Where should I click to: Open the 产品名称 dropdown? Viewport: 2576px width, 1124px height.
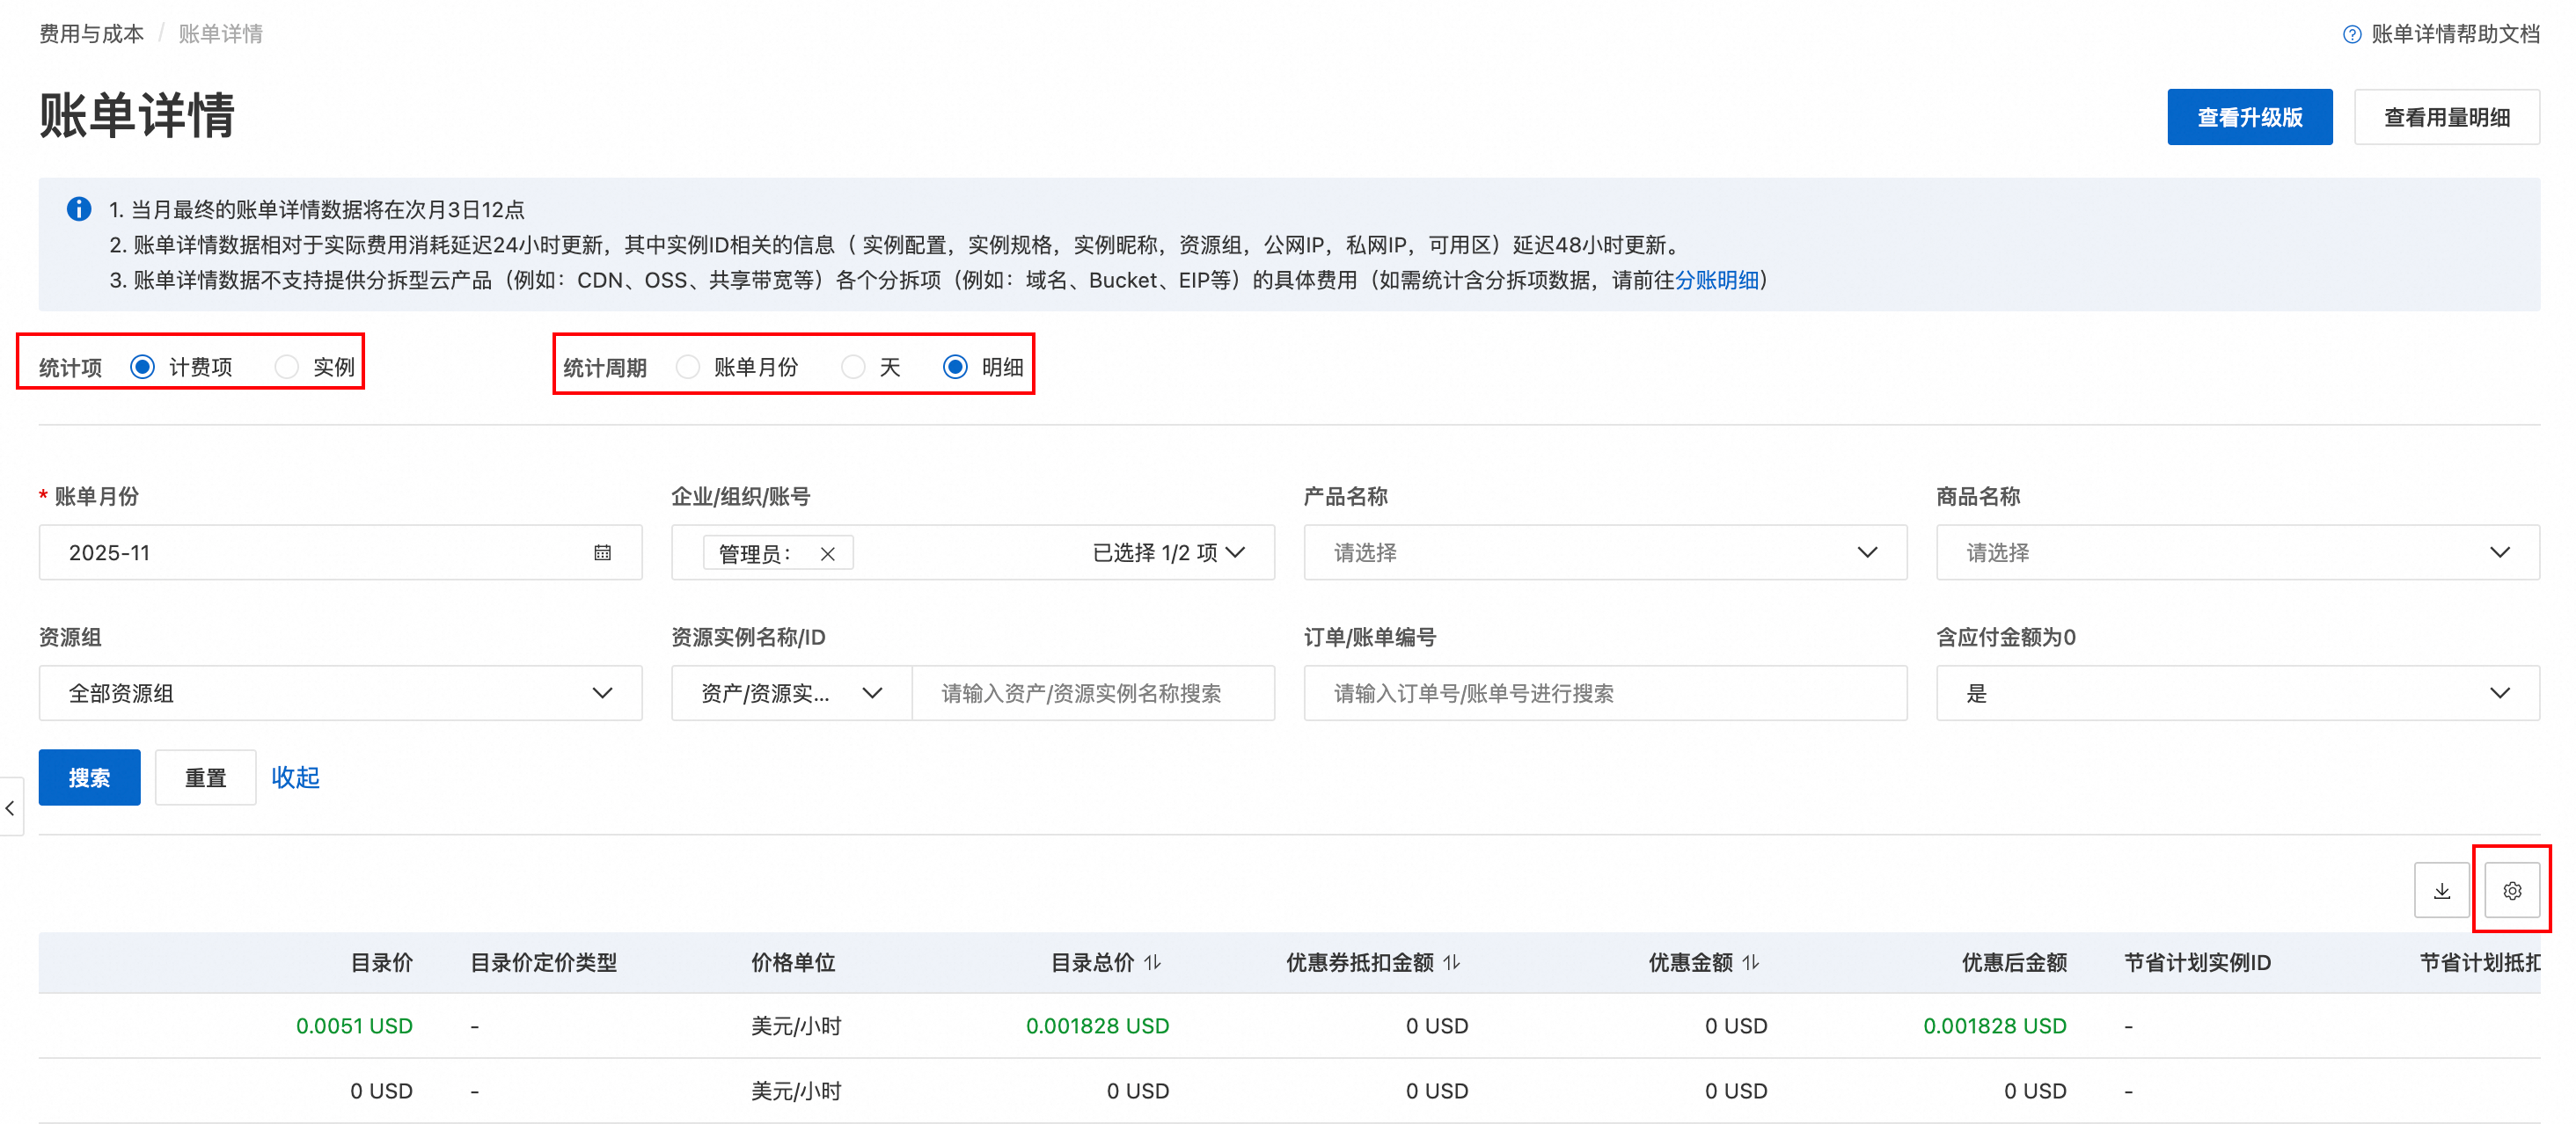point(1604,552)
